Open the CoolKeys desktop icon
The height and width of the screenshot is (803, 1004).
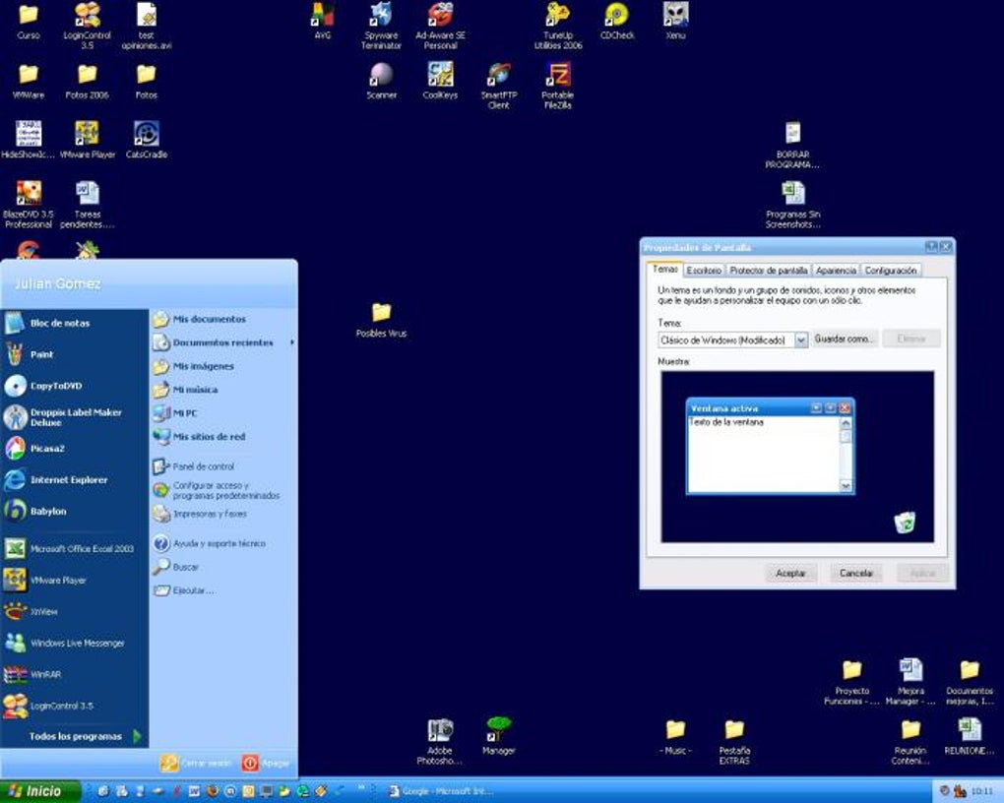pos(440,81)
